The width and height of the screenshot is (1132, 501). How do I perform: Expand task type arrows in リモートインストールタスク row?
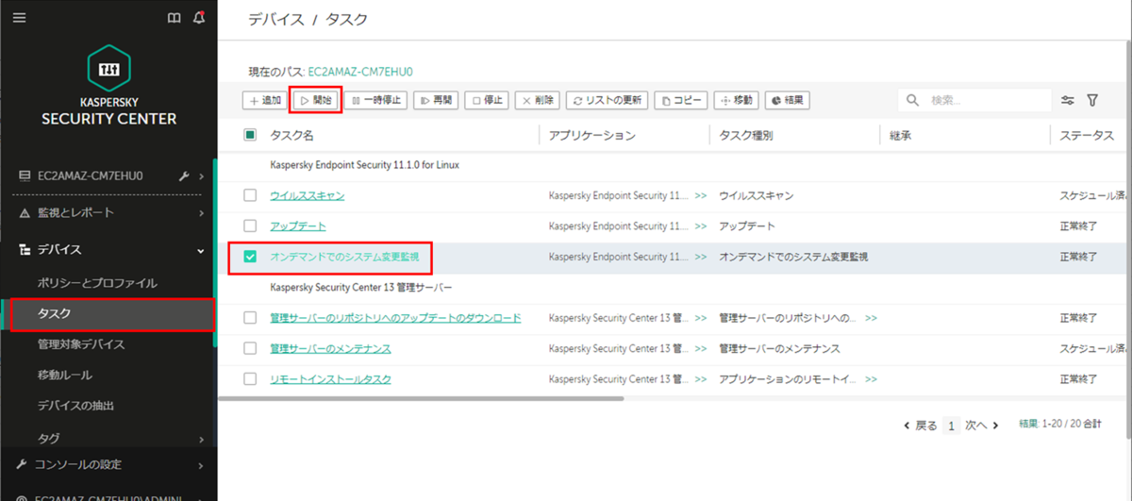pyautogui.click(x=871, y=378)
